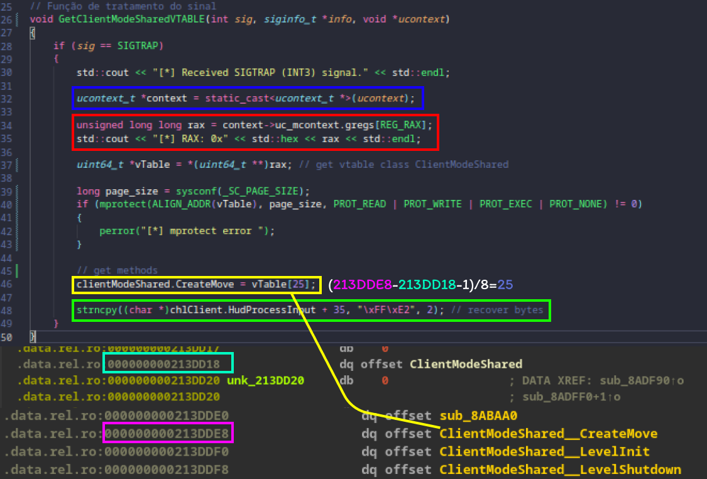Click the yellow-boxed CreateMove vTable assignment
707x479 pixels.
click(x=197, y=285)
